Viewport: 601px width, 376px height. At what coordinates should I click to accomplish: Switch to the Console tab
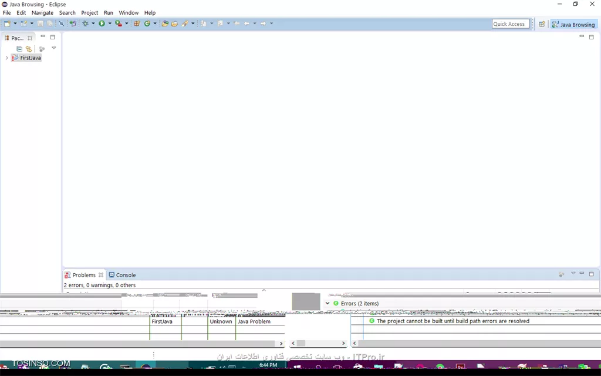122,275
